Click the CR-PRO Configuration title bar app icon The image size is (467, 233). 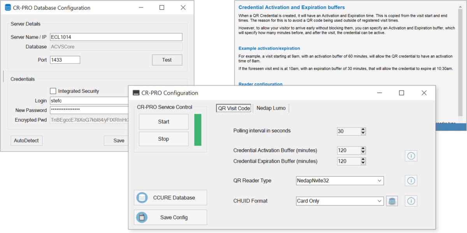136,93
